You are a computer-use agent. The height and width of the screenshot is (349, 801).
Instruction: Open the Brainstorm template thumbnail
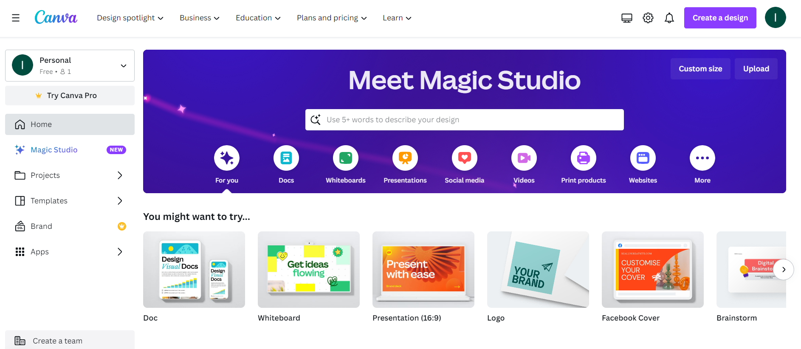point(751,270)
